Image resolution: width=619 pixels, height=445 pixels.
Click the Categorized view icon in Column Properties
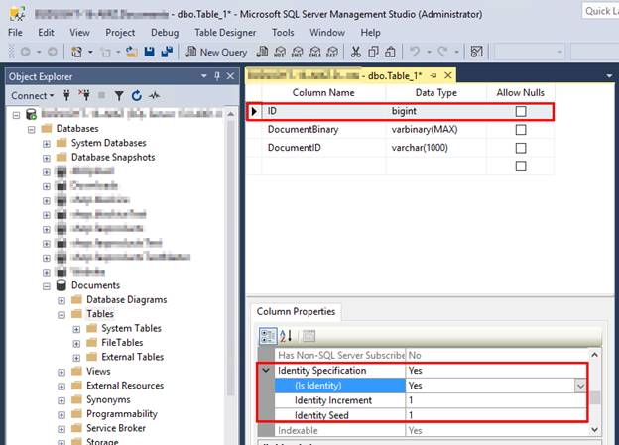pyautogui.click(x=268, y=336)
